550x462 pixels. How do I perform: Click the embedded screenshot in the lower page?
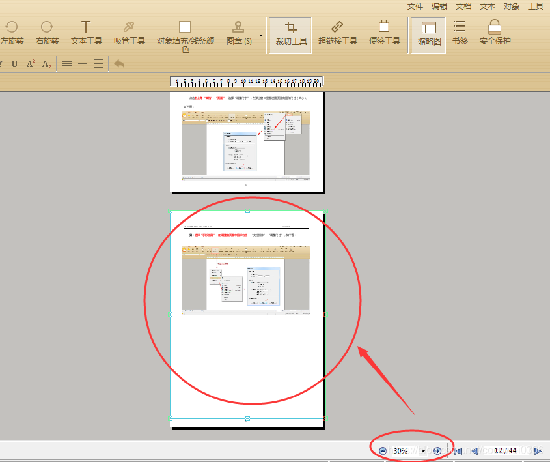click(246, 280)
